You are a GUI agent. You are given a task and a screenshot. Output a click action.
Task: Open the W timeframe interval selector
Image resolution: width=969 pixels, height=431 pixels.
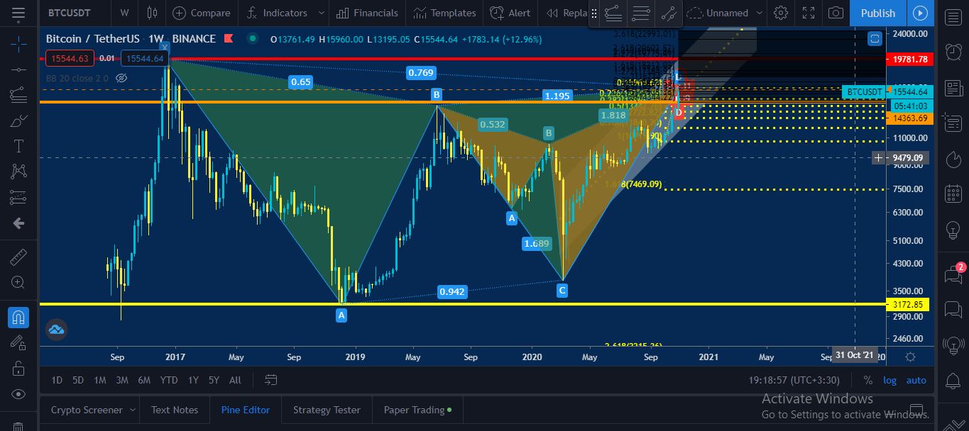click(x=125, y=13)
